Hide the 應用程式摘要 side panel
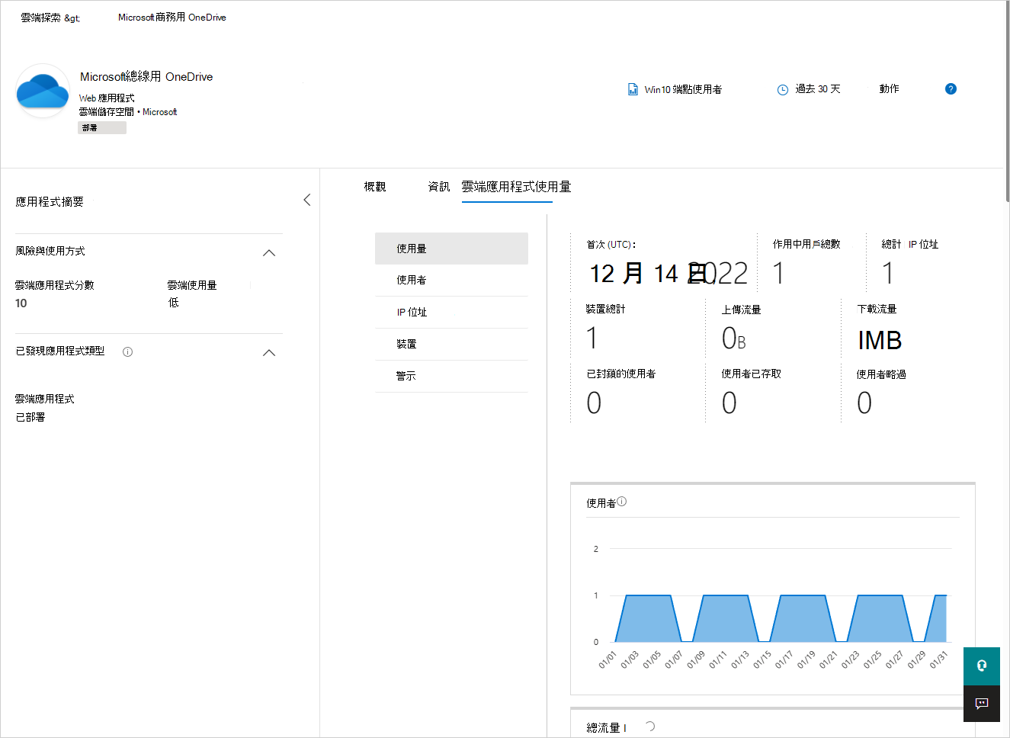This screenshot has width=1010, height=738. click(307, 199)
